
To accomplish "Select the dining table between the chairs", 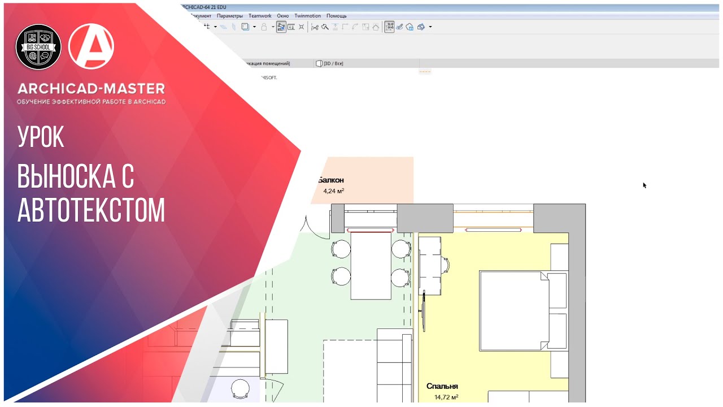I will (371, 266).
